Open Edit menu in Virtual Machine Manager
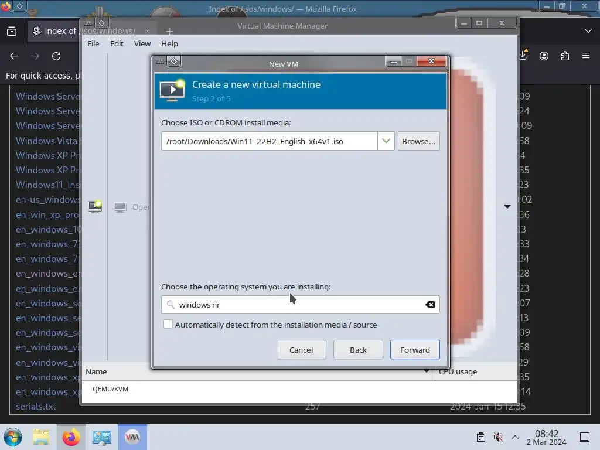Image resolution: width=600 pixels, height=450 pixels. (117, 43)
